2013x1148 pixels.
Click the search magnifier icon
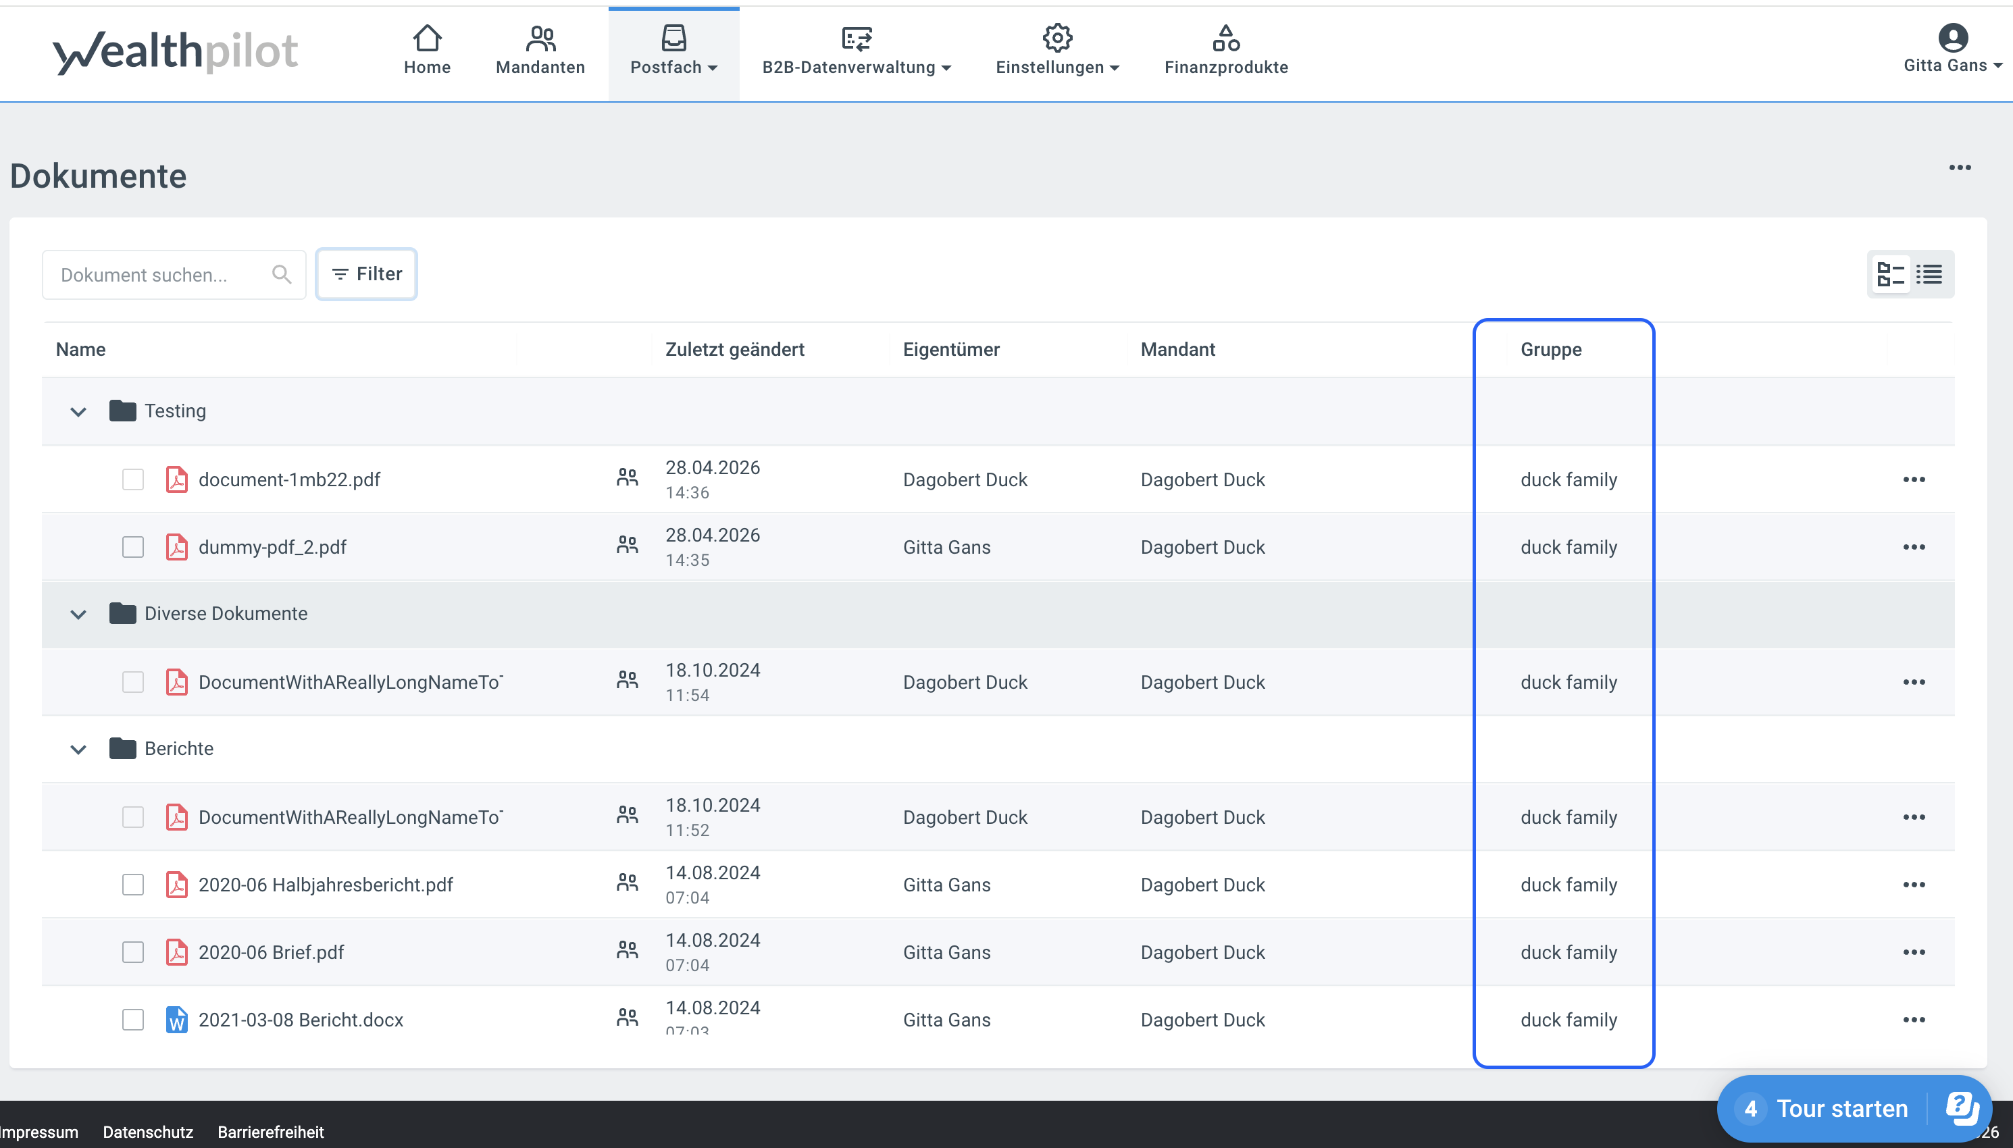pos(282,274)
